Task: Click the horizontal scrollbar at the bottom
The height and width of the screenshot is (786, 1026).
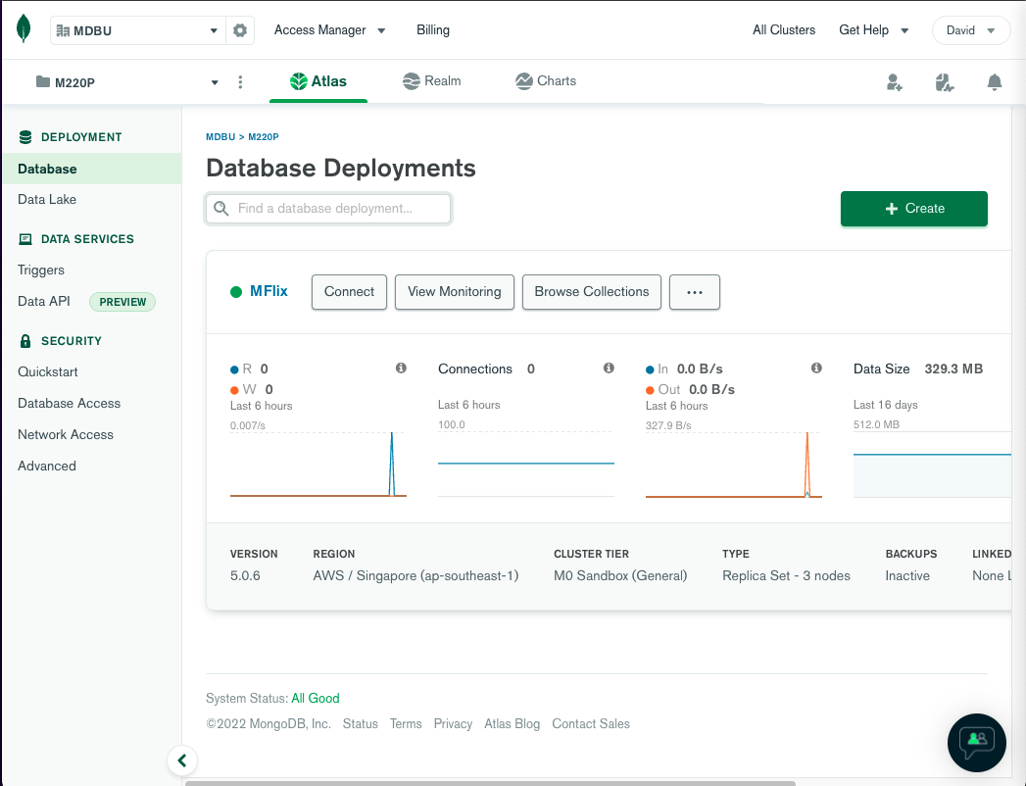Action: 490,782
